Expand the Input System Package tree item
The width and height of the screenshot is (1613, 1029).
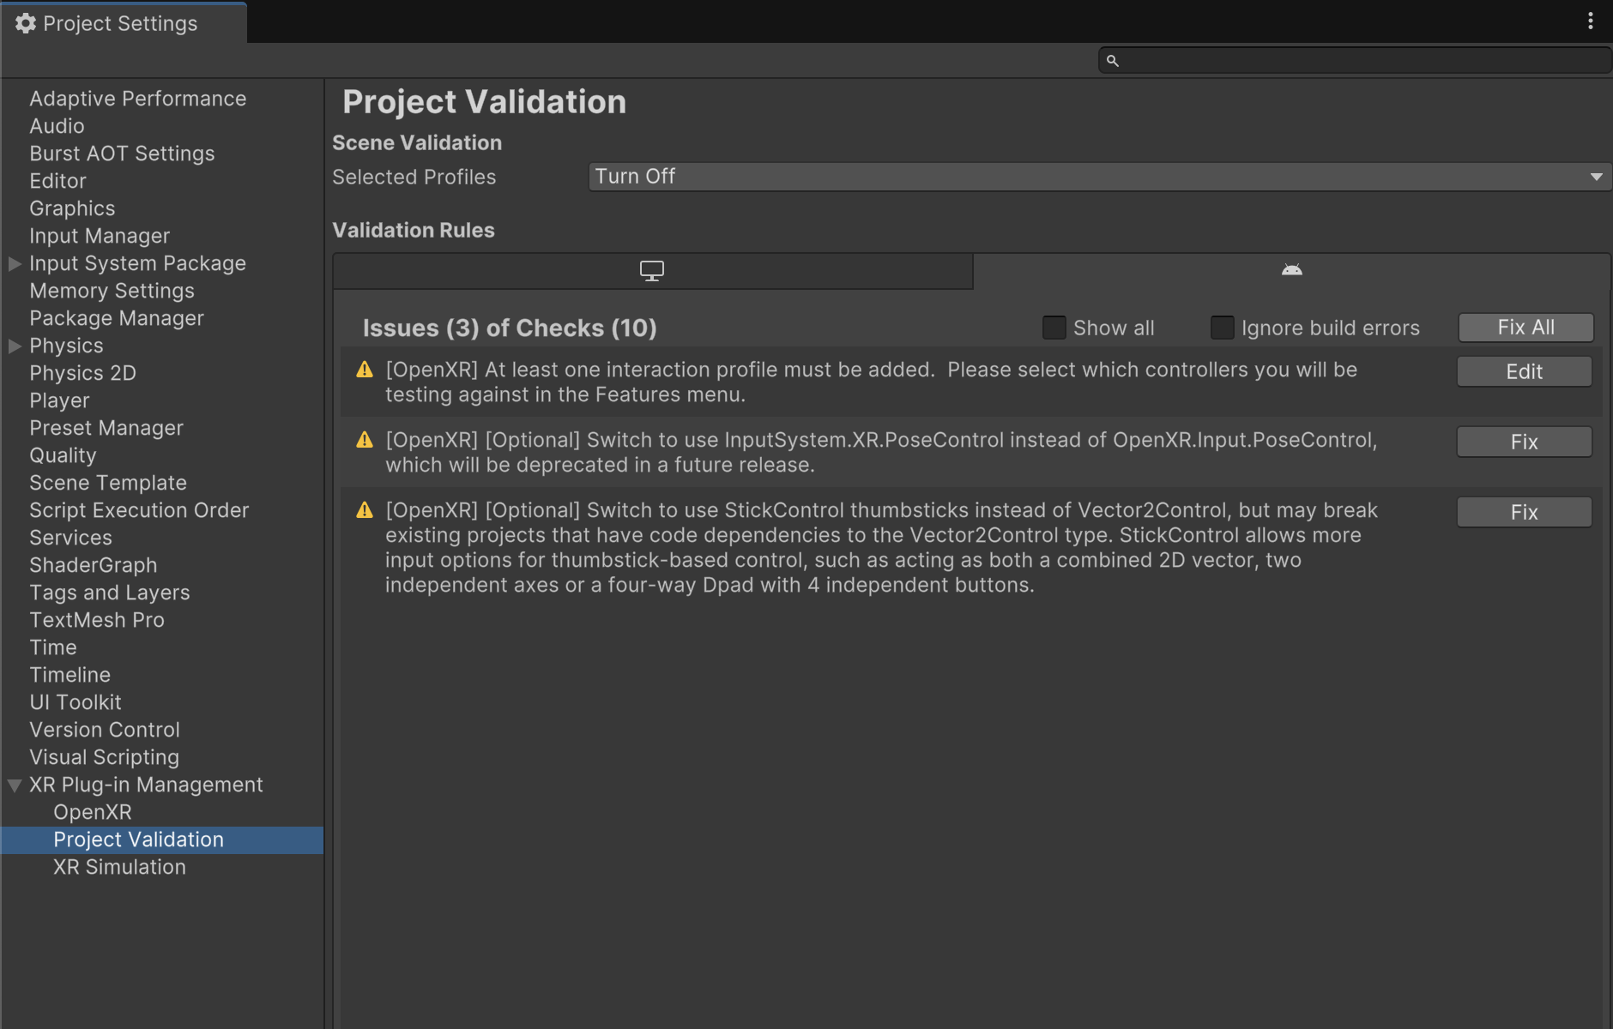pyautogui.click(x=14, y=263)
